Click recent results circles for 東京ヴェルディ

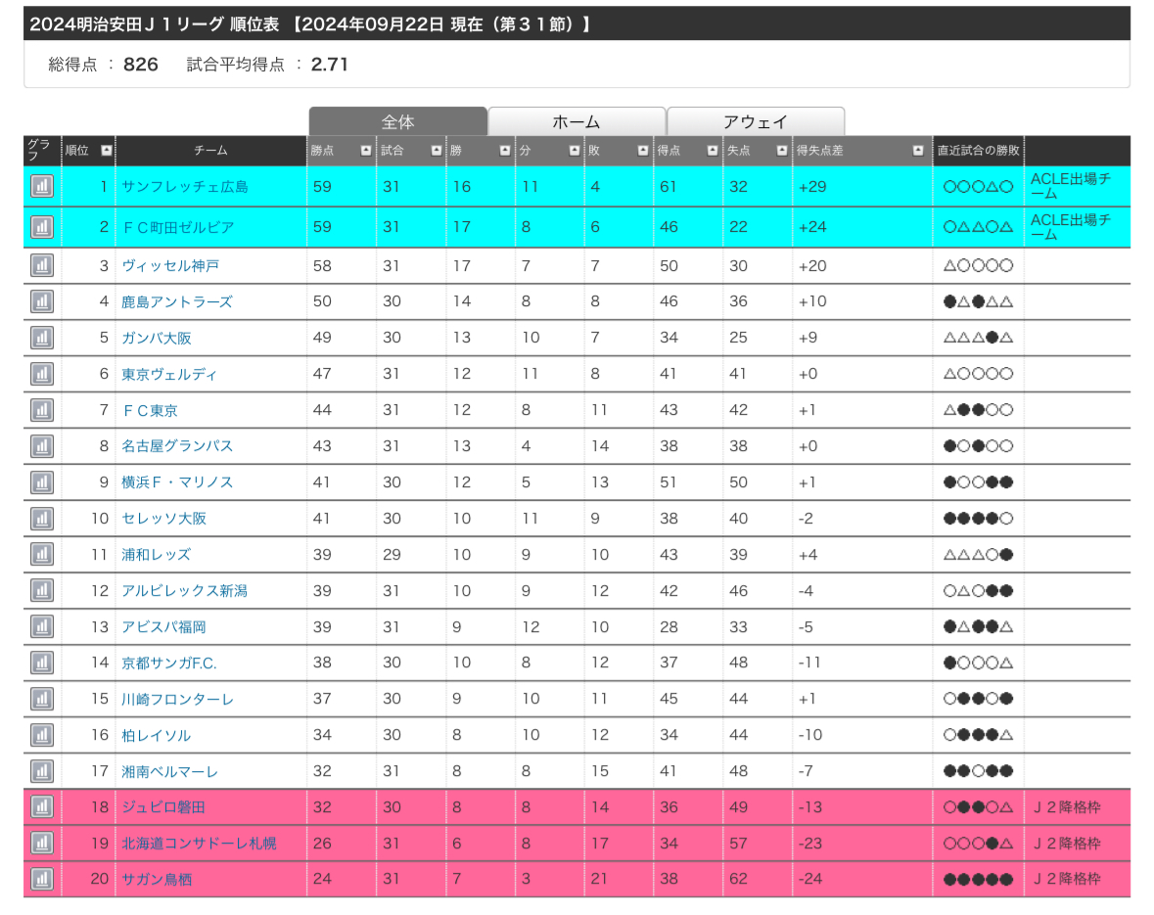tap(978, 374)
